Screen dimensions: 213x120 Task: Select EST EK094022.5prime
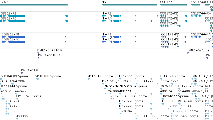pyautogui.click(x=162, y=99)
